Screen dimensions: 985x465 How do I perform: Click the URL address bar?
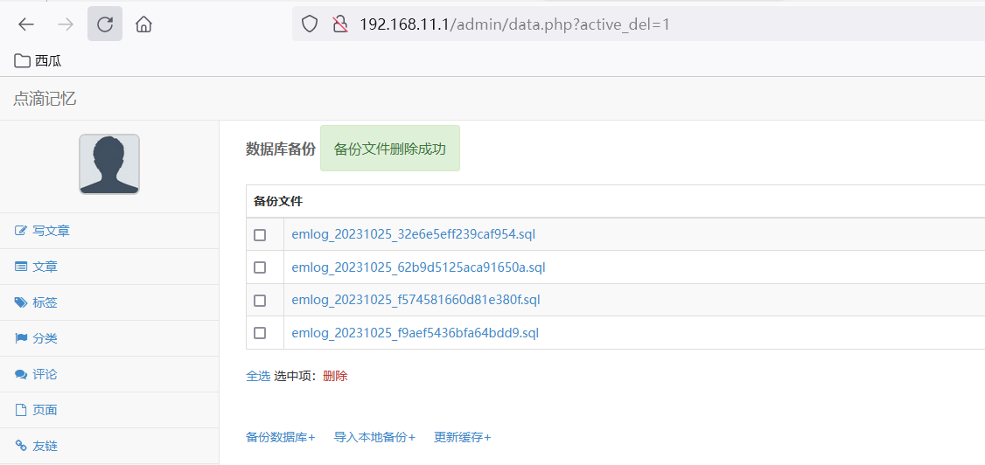(639, 24)
